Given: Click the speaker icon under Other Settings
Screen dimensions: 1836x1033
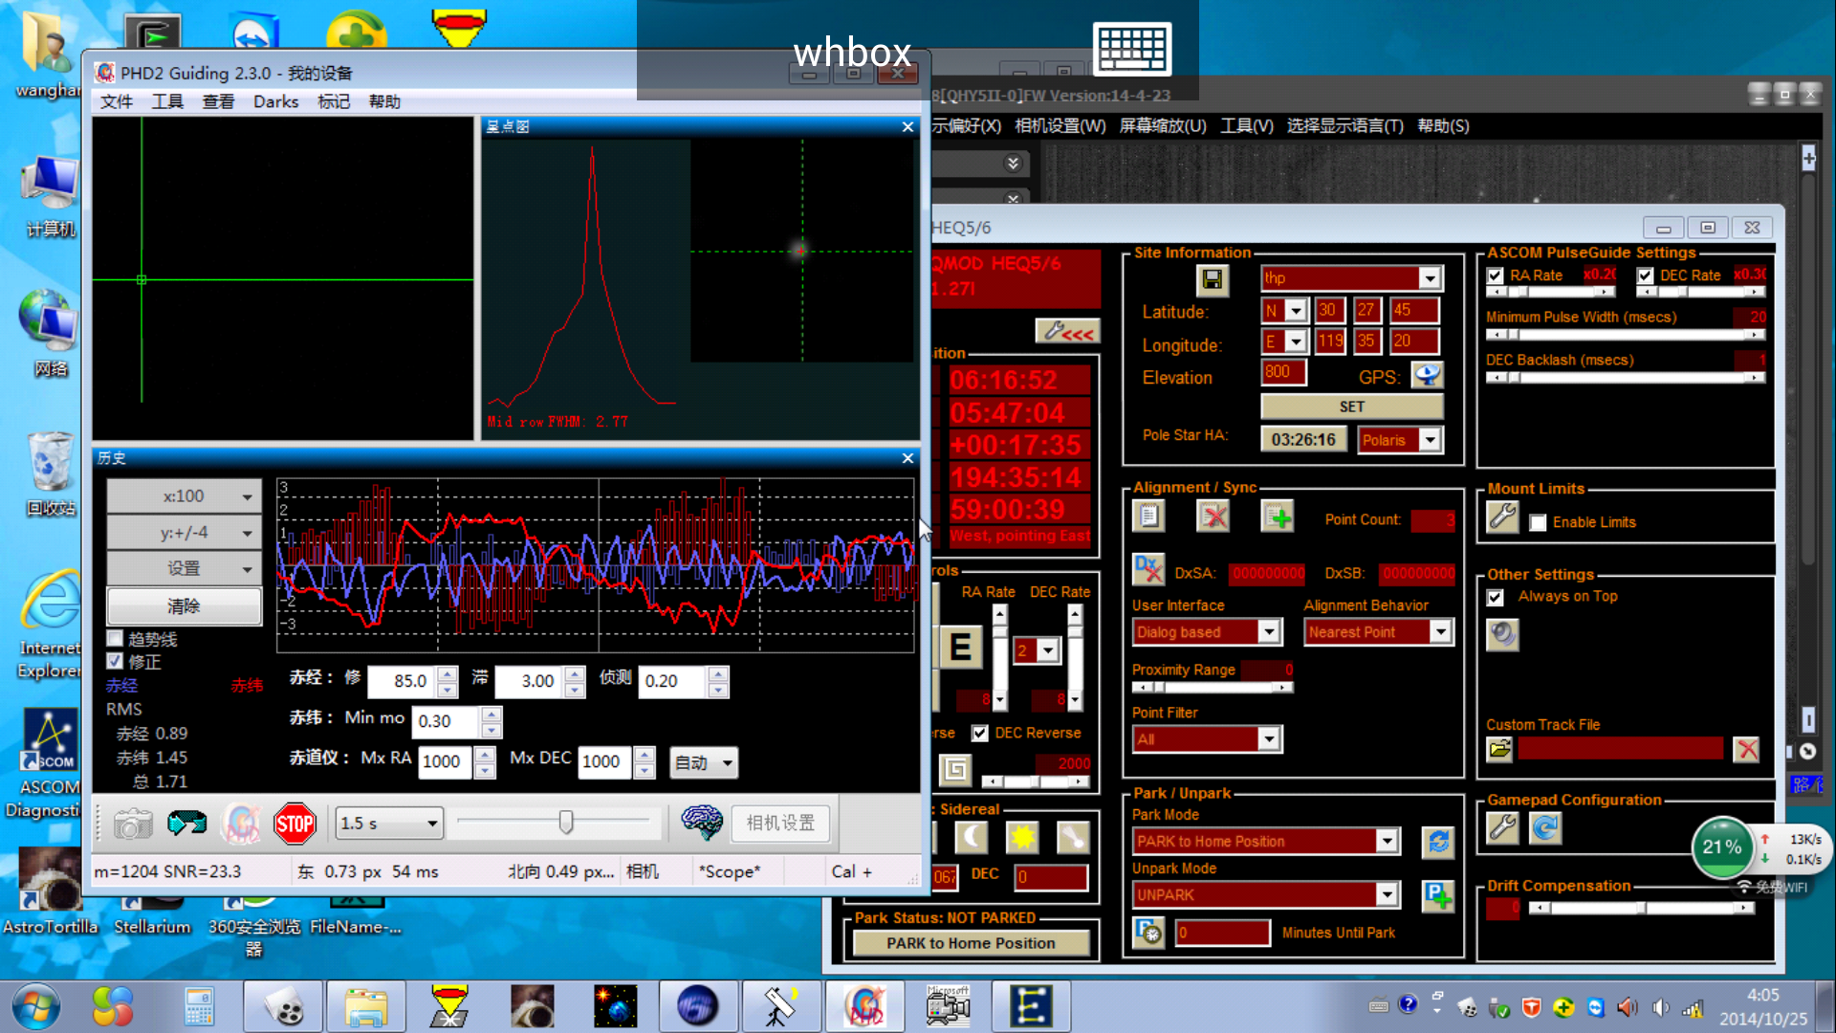Looking at the screenshot, I should 1502,634.
